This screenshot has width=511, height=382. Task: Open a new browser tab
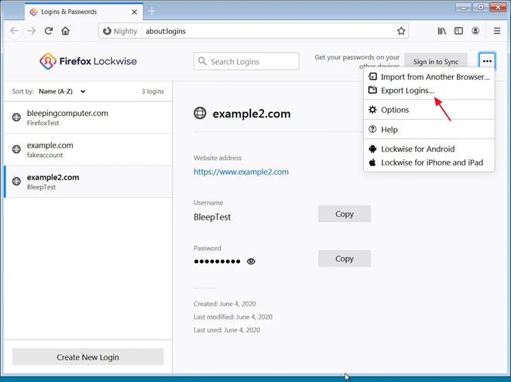coord(152,11)
